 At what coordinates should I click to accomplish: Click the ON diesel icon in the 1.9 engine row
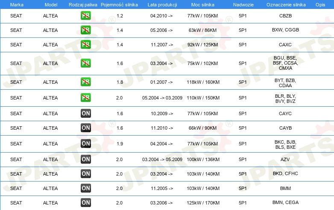86,143
